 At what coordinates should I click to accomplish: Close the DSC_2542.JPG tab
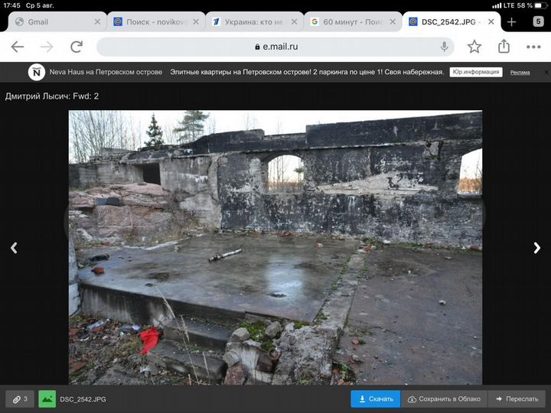(491, 21)
